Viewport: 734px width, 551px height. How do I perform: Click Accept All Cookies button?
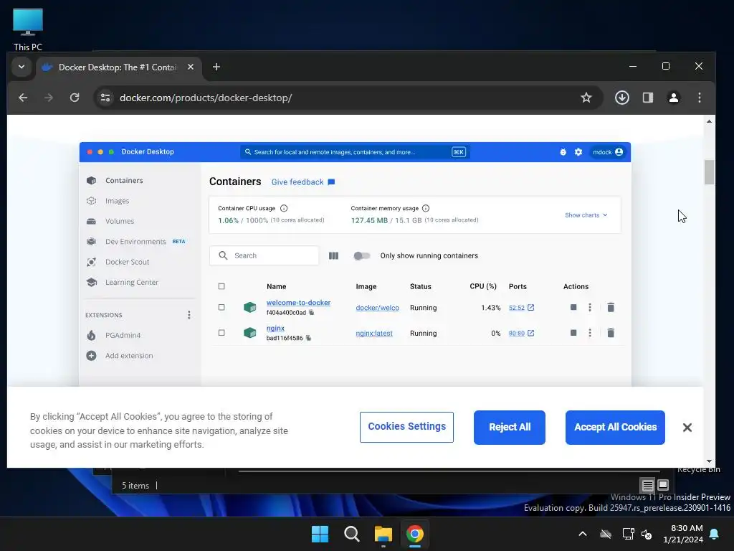click(x=615, y=428)
